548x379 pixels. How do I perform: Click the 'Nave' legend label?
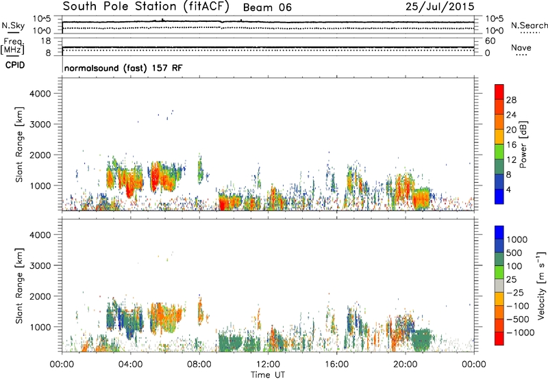tap(521, 47)
